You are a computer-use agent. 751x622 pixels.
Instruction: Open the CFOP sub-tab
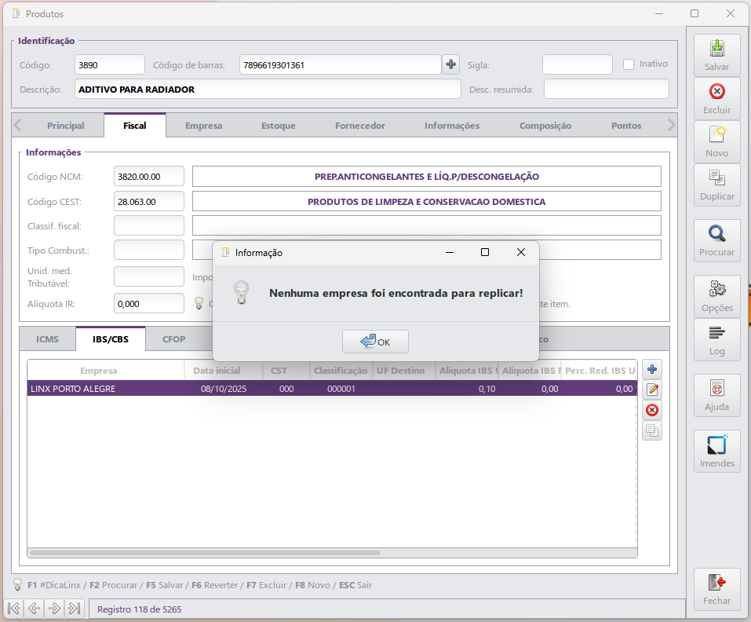pos(174,339)
